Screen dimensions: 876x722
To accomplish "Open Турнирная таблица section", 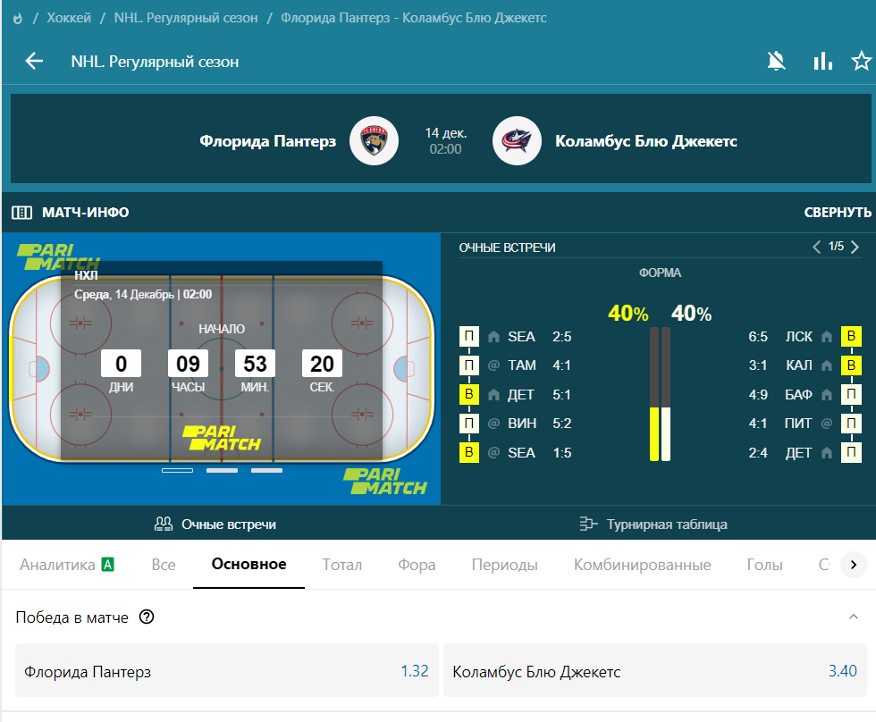I will (653, 524).
